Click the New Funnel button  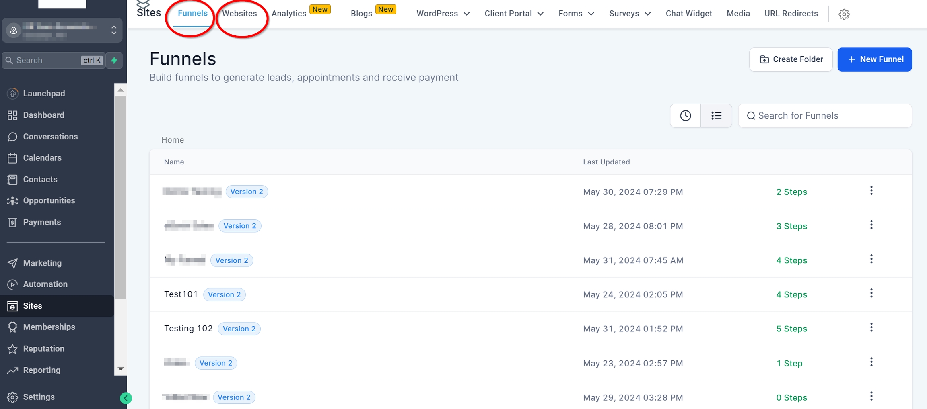click(x=874, y=59)
